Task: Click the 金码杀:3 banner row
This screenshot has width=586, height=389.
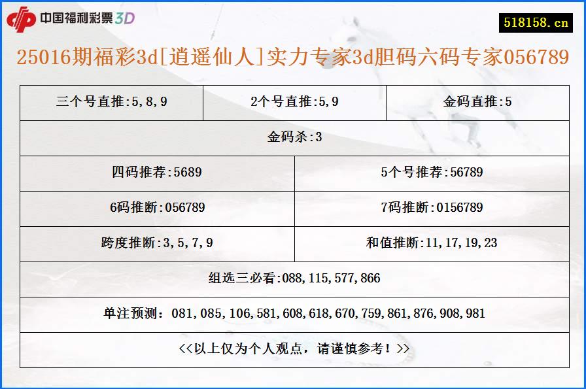Action: click(x=293, y=136)
